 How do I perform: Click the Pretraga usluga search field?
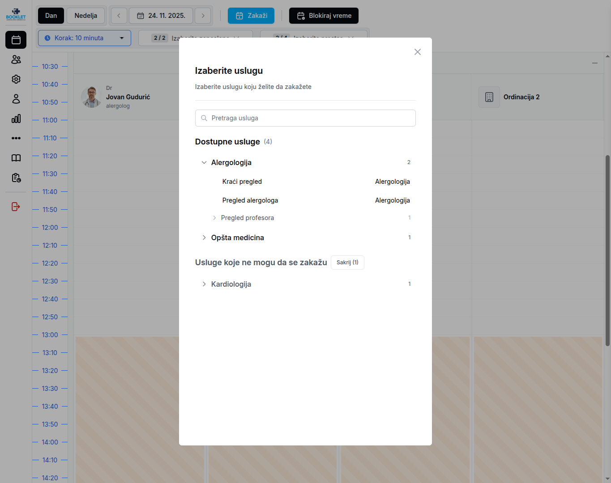pos(305,118)
